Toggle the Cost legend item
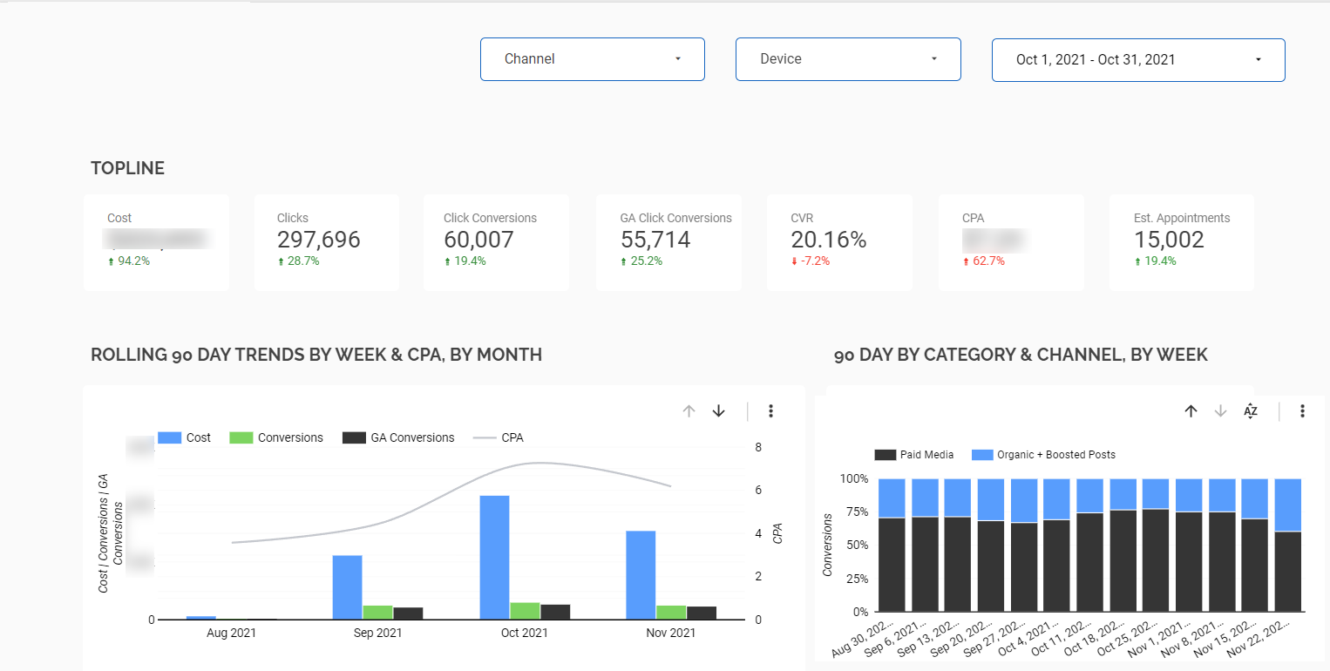This screenshot has width=1330, height=671. click(x=185, y=437)
